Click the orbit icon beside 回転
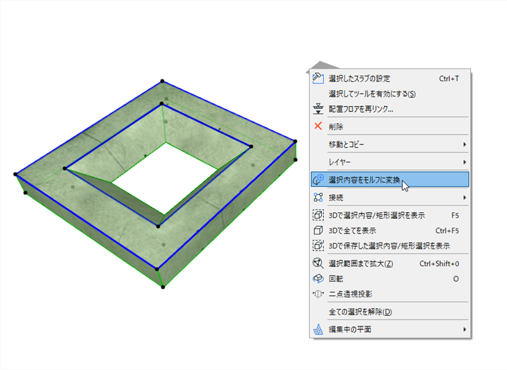 (x=318, y=279)
